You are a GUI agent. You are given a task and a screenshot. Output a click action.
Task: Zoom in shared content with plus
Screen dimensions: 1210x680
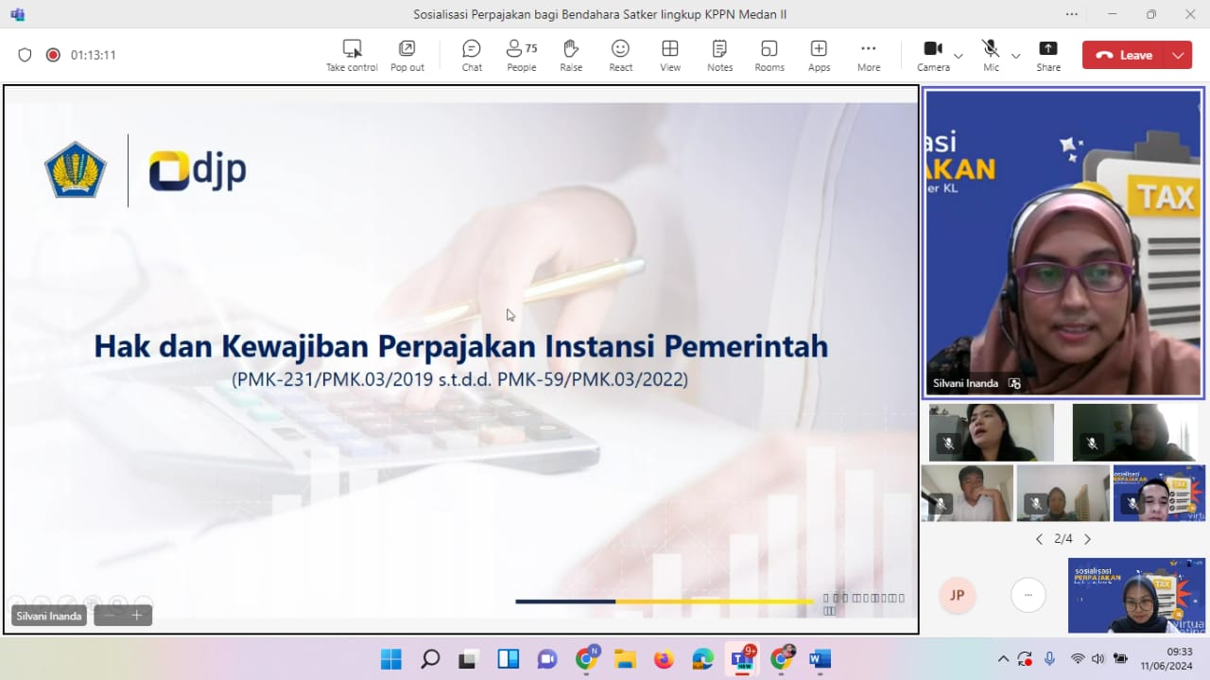pyautogui.click(x=136, y=616)
